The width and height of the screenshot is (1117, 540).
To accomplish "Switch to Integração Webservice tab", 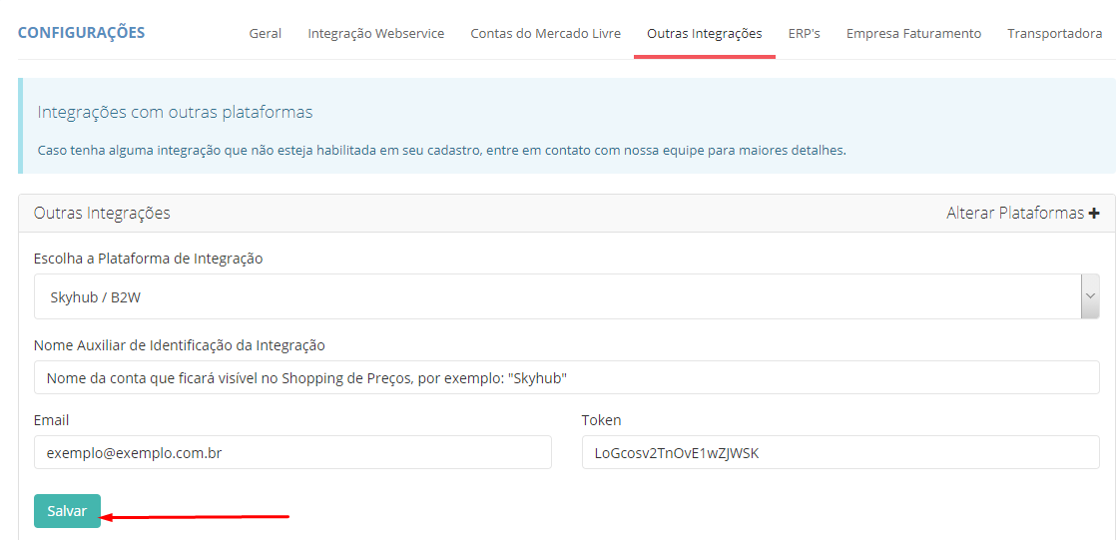I will (x=376, y=34).
